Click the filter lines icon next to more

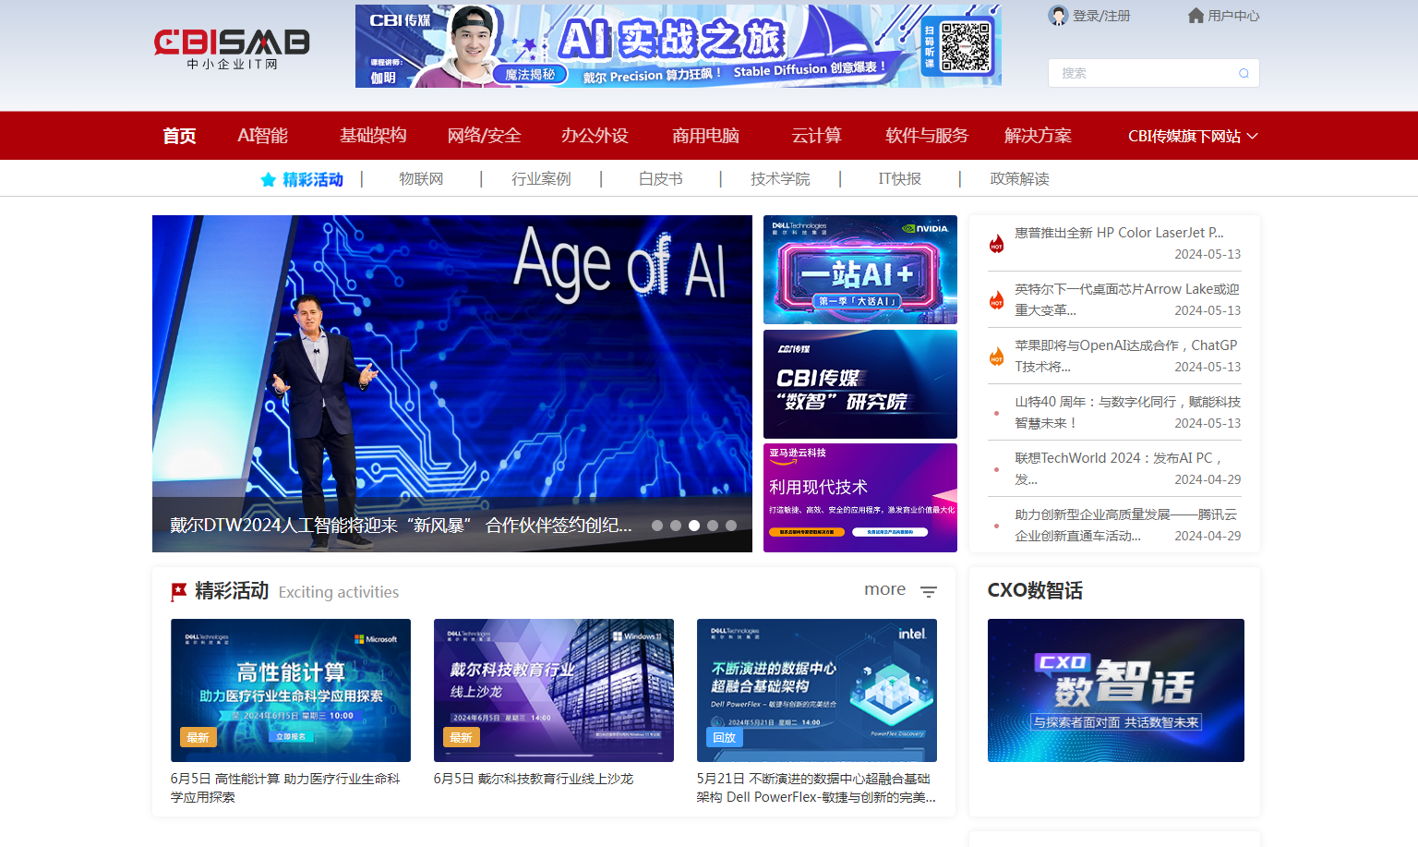tap(929, 591)
